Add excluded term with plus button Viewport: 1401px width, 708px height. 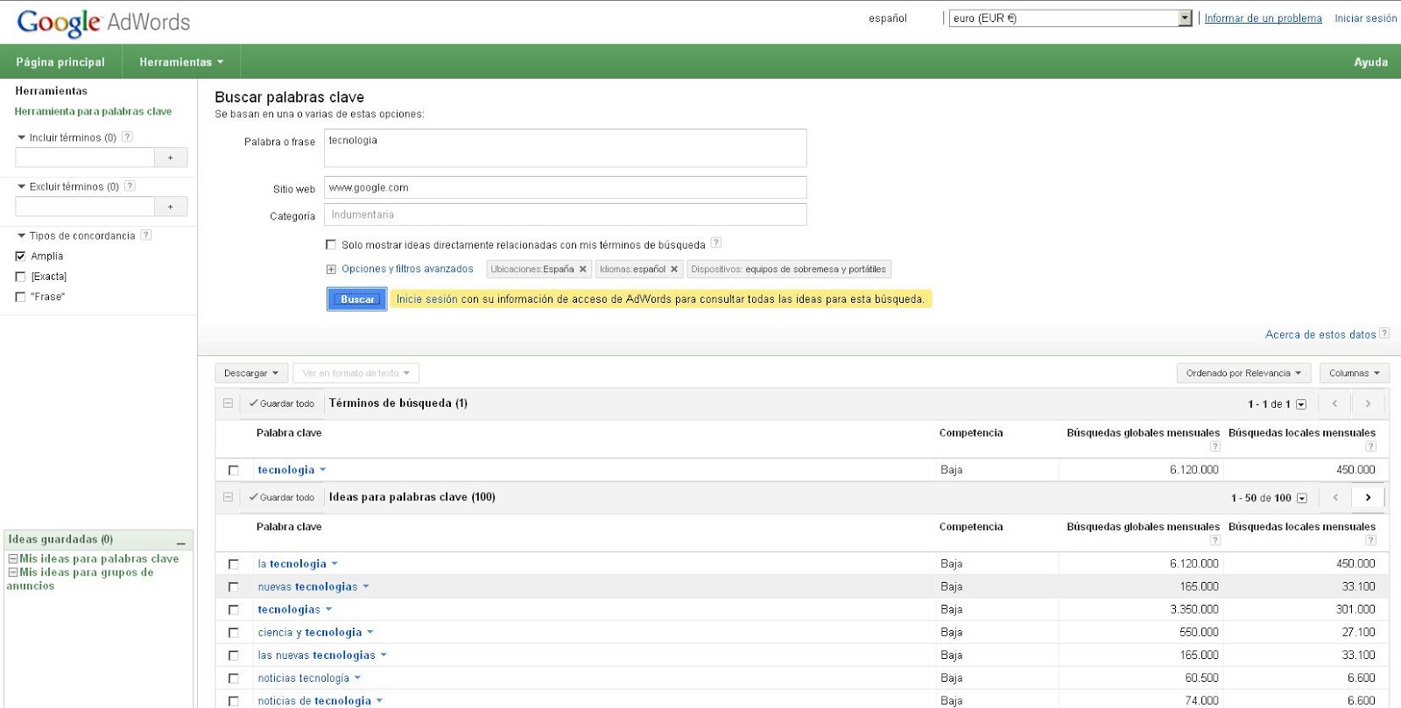click(x=171, y=207)
